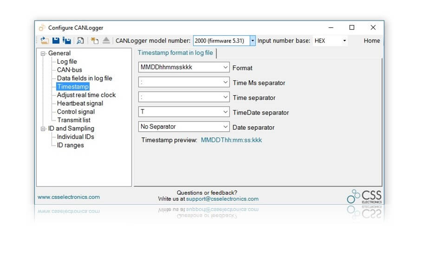The height and width of the screenshot is (263, 421).
Task: Click the greyed-out eject icon
Action: [106, 40]
